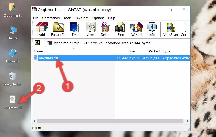Select the Network desktop icon
The height and width of the screenshot is (137, 216).
13,56
